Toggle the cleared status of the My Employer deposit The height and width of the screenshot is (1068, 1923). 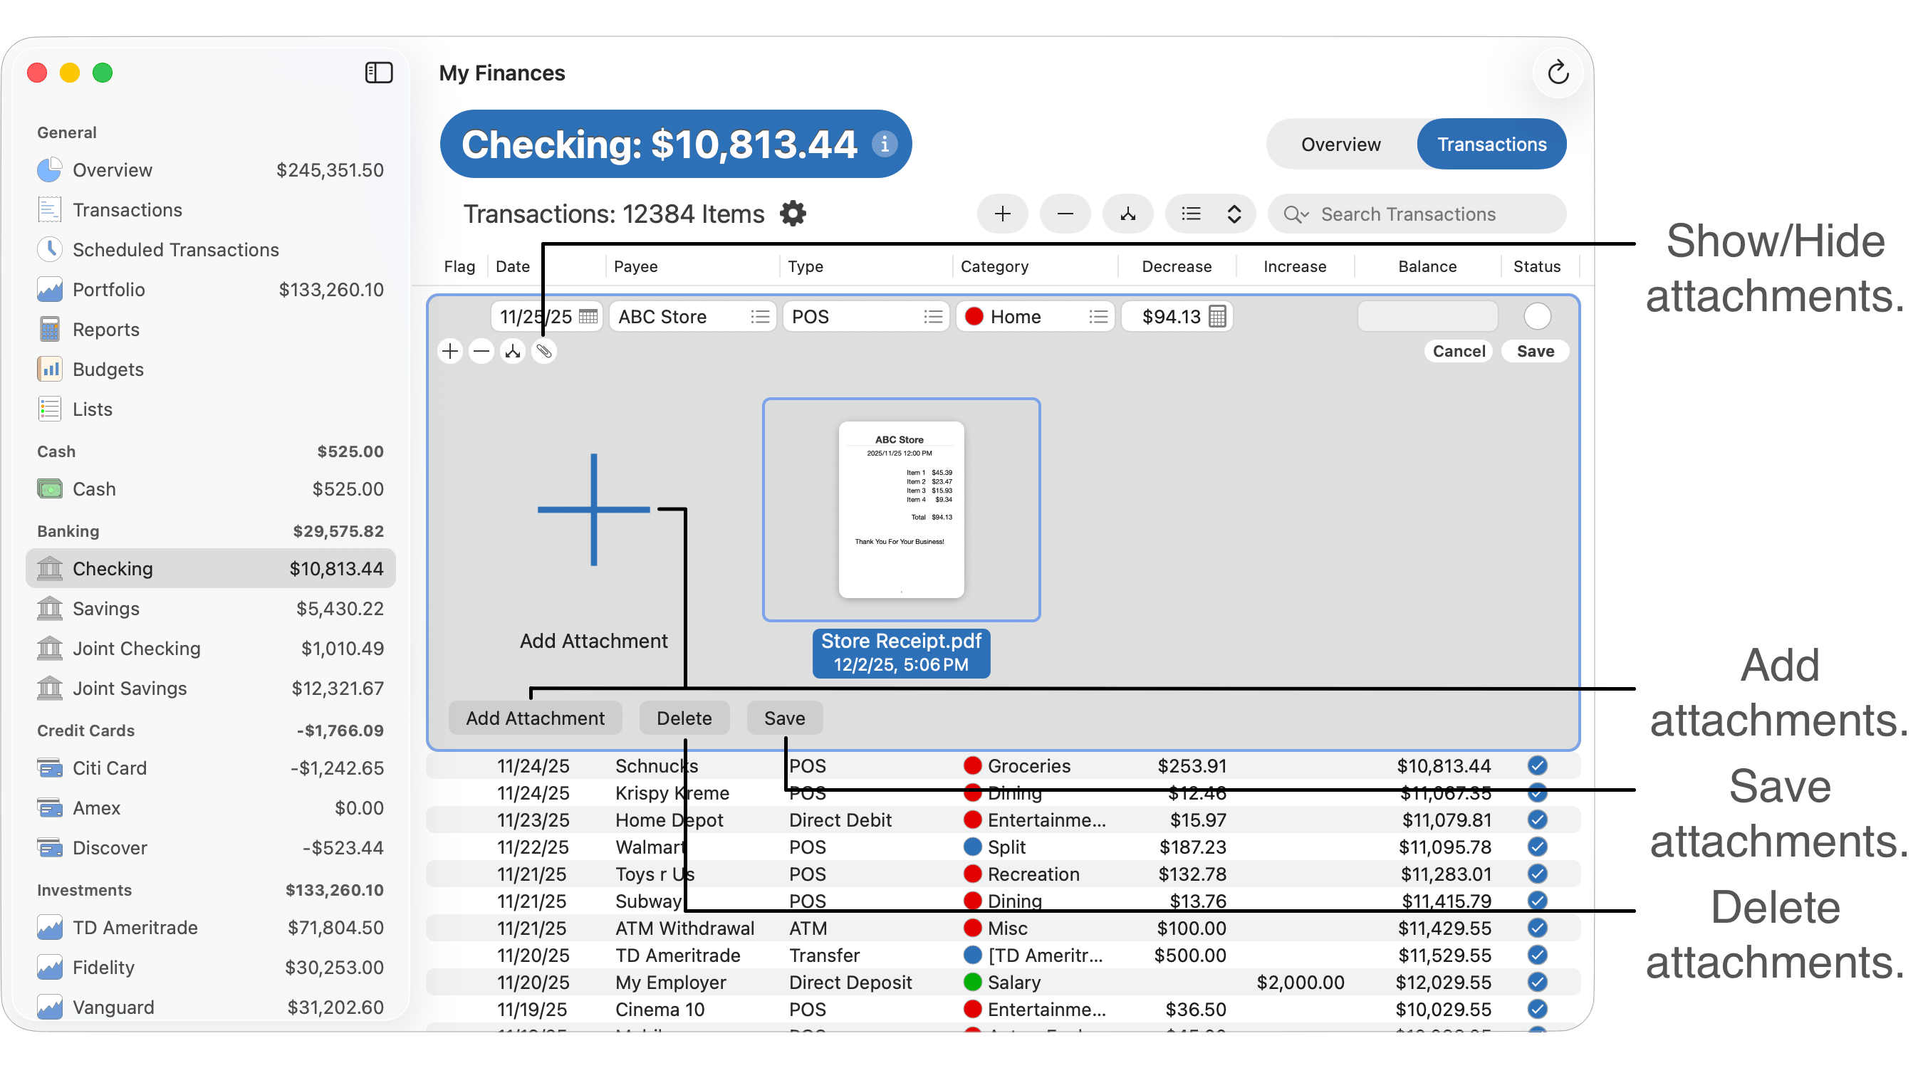[x=1536, y=981]
